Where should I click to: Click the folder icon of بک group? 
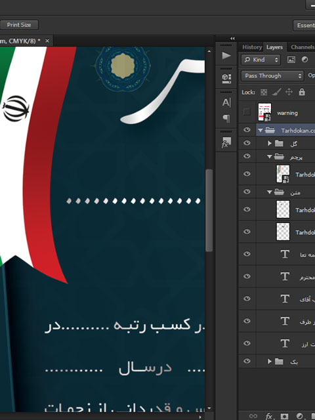click(x=279, y=362)
